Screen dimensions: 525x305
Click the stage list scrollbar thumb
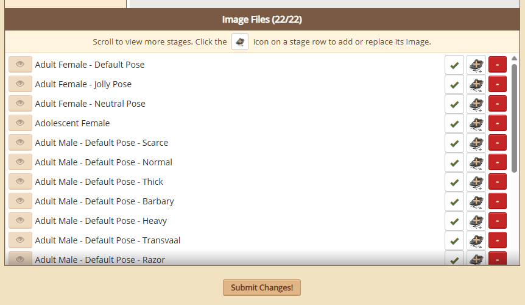click(x=514, y=118)
